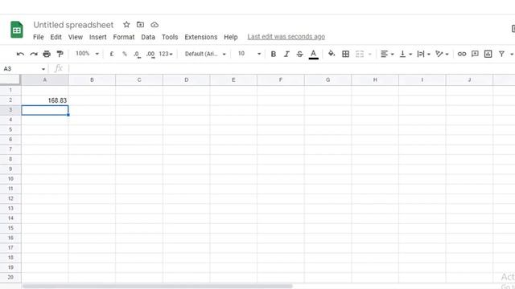Open the font size dropdown
Image resolution: width=515 pixels, height=289 pixels.
pos(259,54)
